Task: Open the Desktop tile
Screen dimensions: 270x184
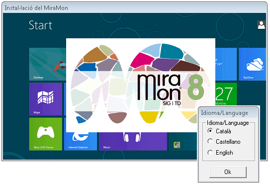Action: pos(48,64)
